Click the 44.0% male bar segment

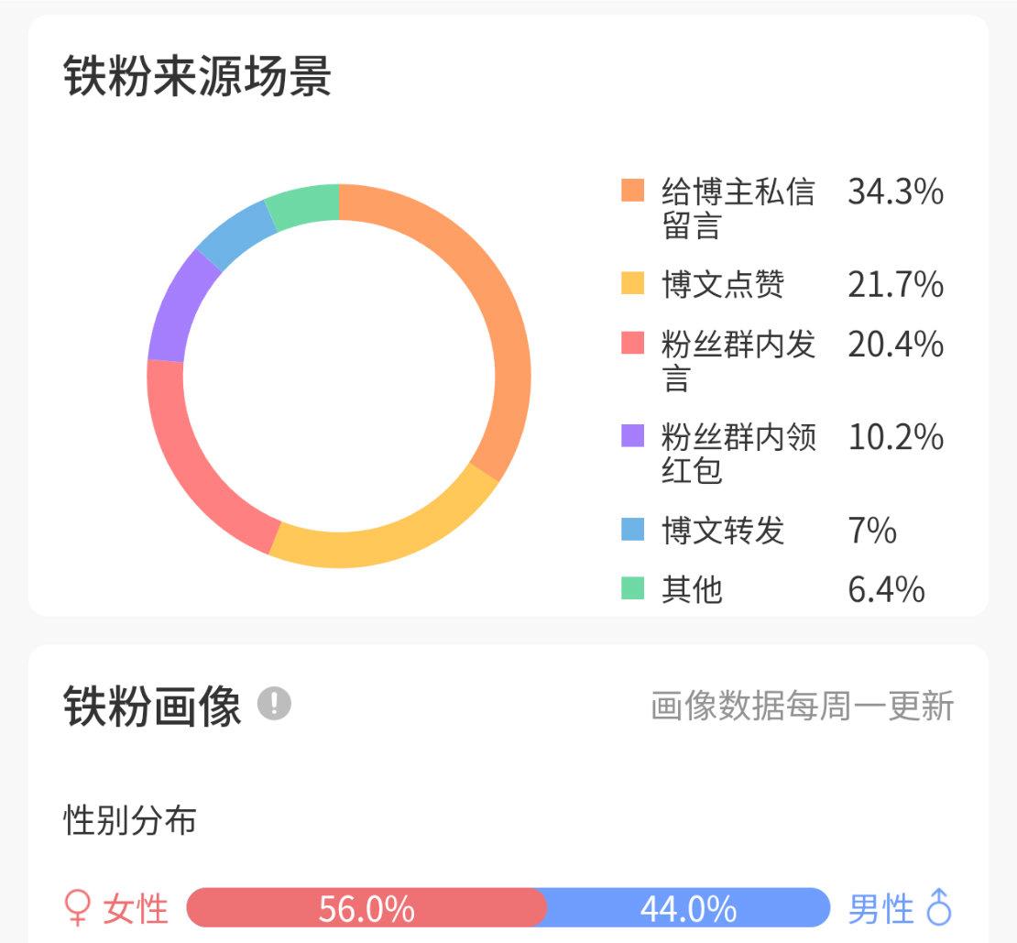point(688,908)
